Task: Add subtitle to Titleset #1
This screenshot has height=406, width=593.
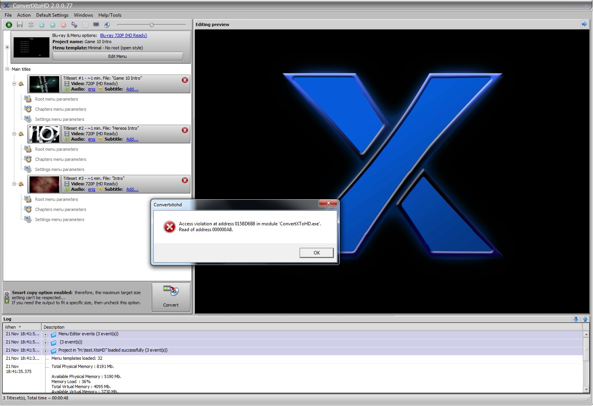Action: pos(132,89)
